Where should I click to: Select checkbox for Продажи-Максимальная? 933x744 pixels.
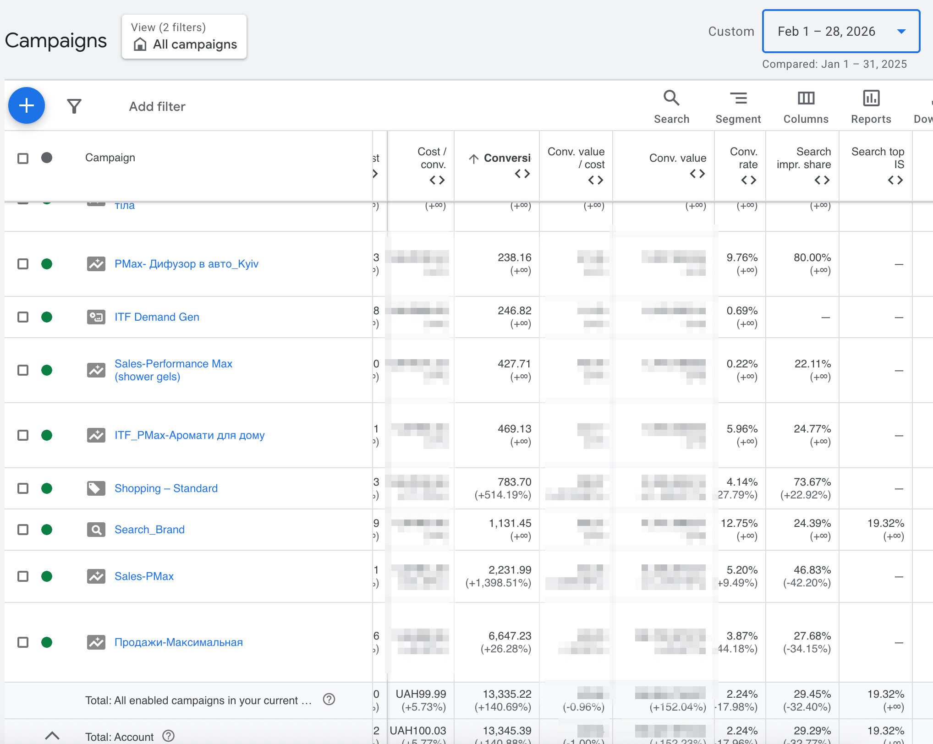(23, 642)
